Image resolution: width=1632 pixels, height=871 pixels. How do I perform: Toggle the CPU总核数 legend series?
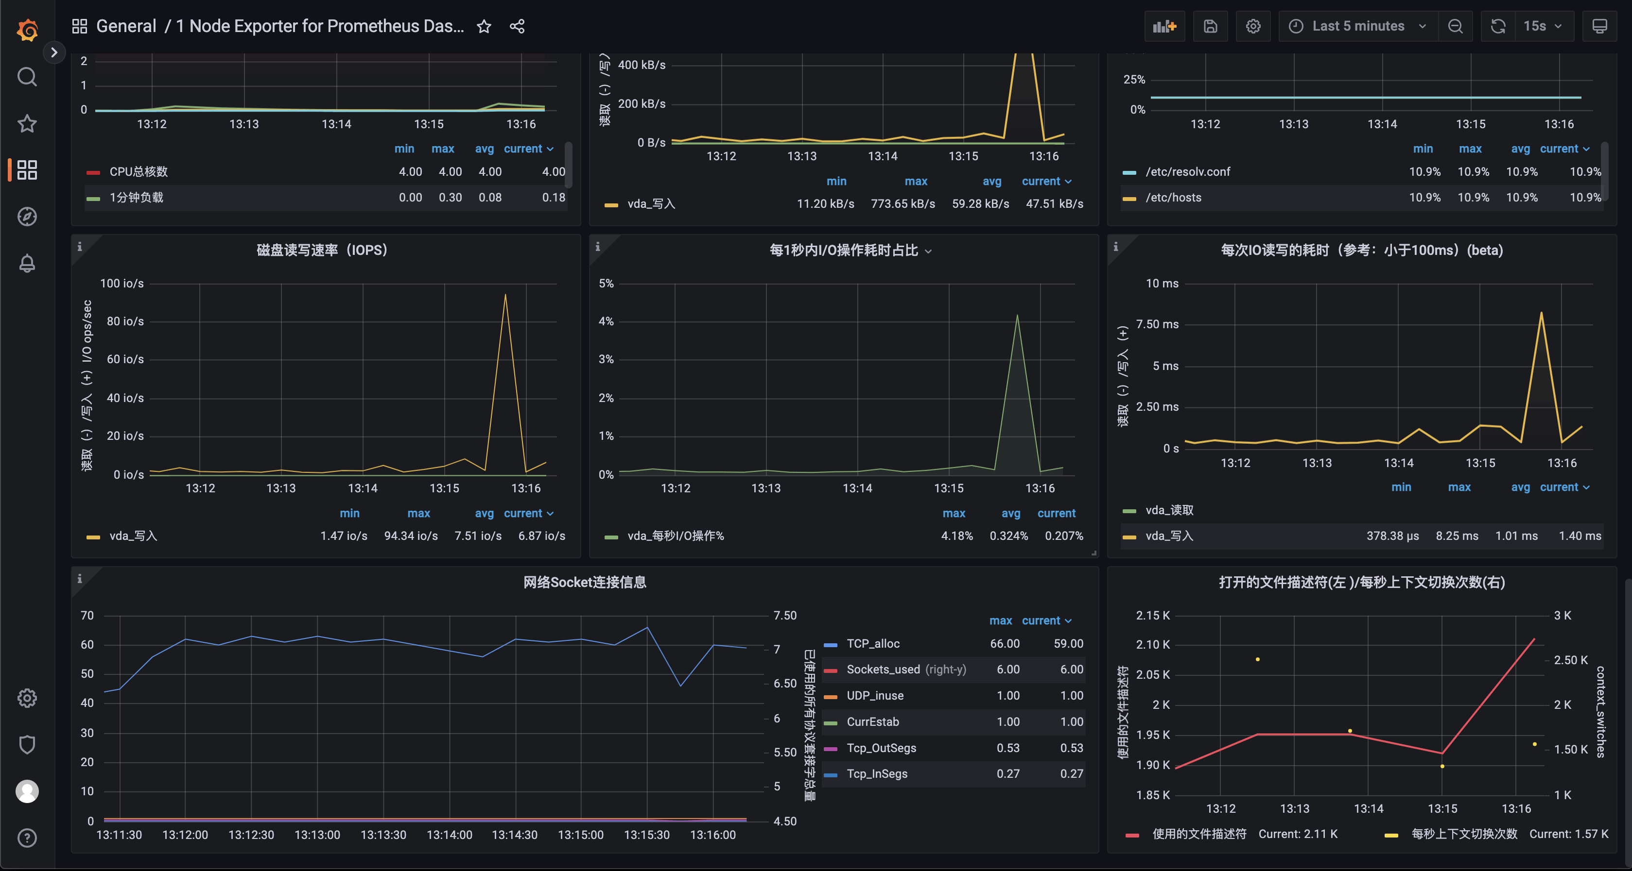(x=138, y=171)
